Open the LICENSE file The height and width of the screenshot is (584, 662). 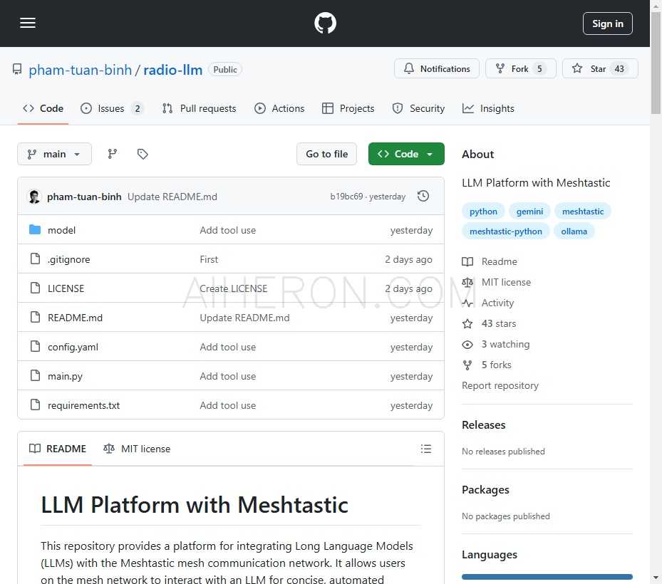(66, 288)
